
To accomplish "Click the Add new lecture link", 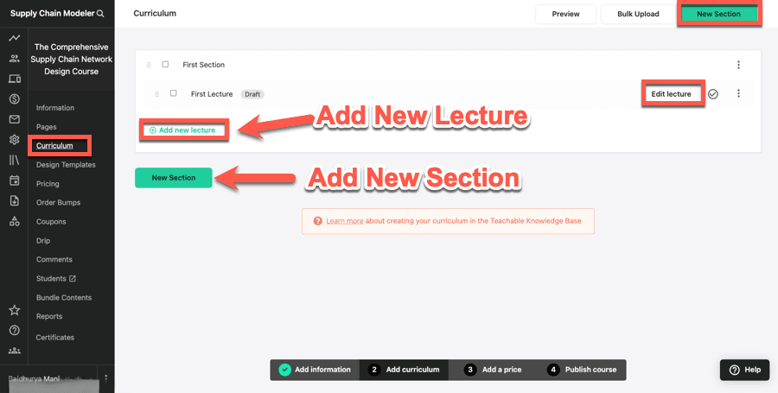I will (187, 130).
